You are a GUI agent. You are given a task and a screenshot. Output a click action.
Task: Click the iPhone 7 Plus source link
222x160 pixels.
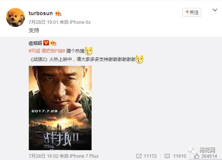[x=84, y=156]
